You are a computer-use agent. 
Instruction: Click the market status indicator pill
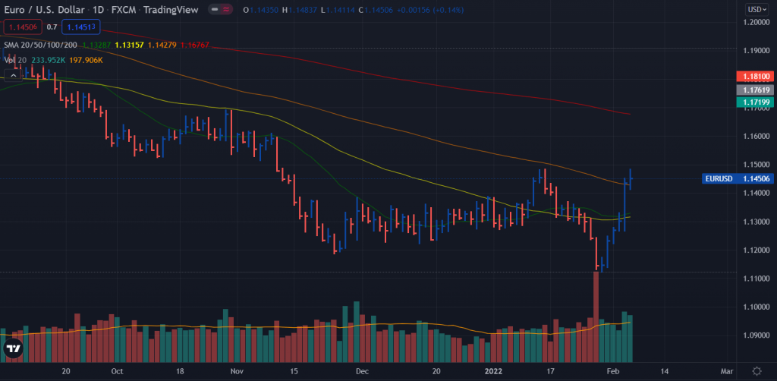pyautogui.click(x=221, y=9)
